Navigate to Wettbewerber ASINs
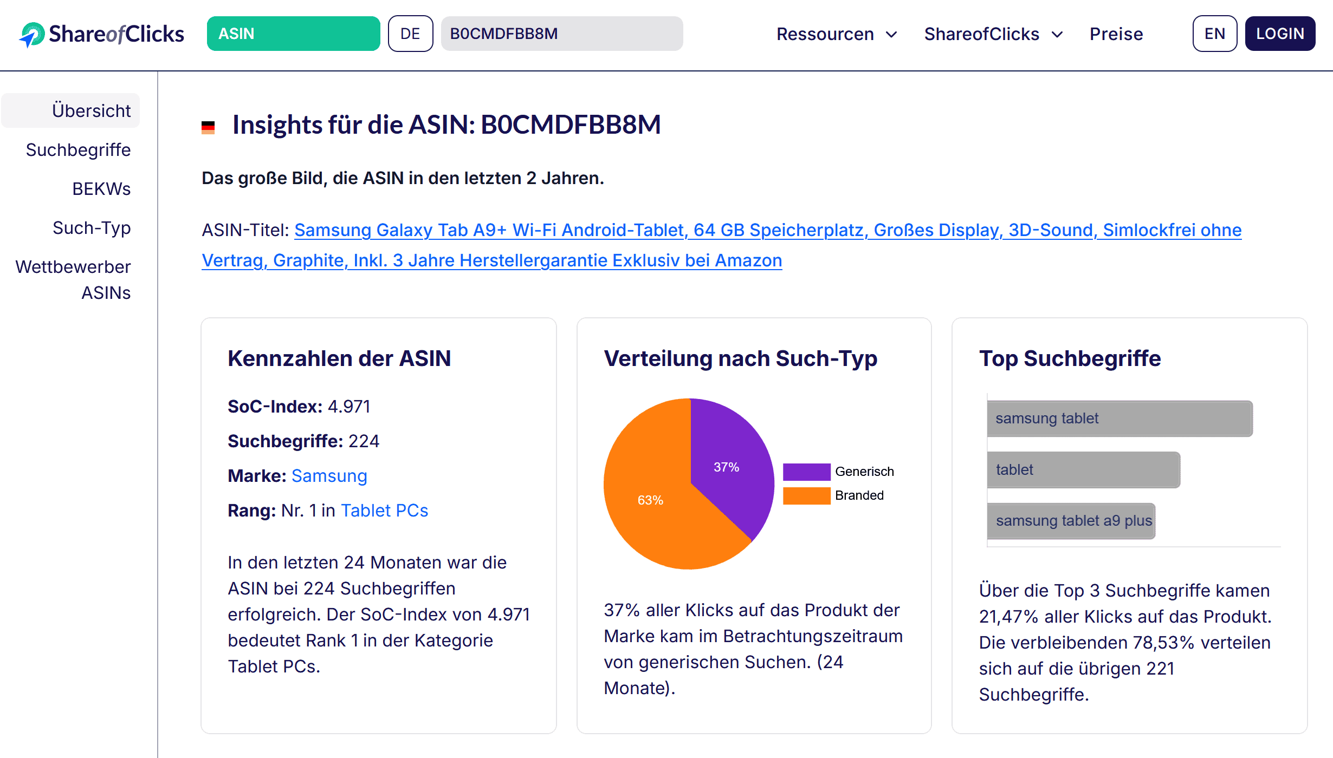The width and height of the screenshot is (1333, 758). pyautogui.click(x=73, y=279)
